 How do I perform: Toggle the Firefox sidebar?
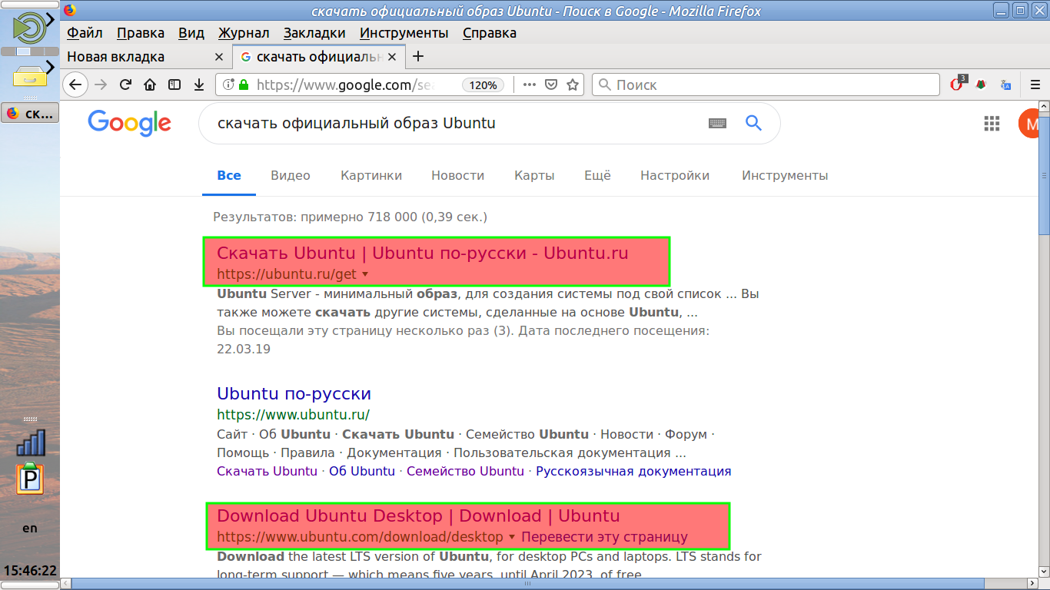tap(174, 85)
